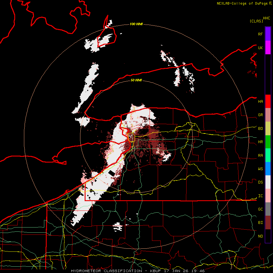Select the GC gray legend swatch

(268, 209)
